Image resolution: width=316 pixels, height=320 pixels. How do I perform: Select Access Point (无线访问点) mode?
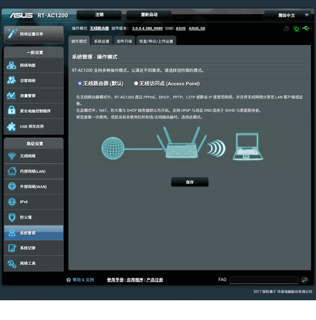pyautogui.click(x=136, y=83)
